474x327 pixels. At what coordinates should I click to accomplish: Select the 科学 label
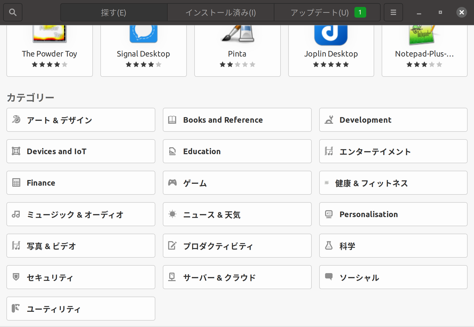347,246
